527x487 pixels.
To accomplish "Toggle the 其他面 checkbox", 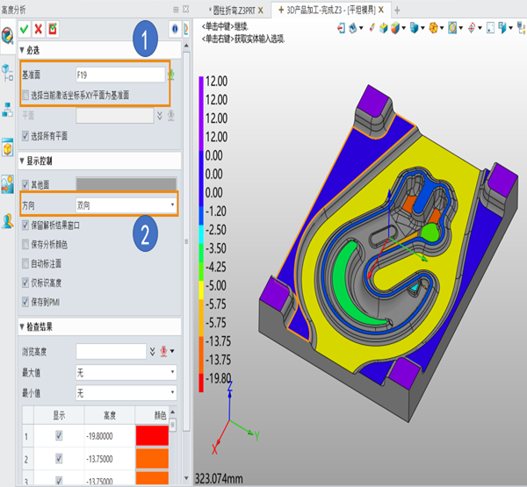I will 25,184.
